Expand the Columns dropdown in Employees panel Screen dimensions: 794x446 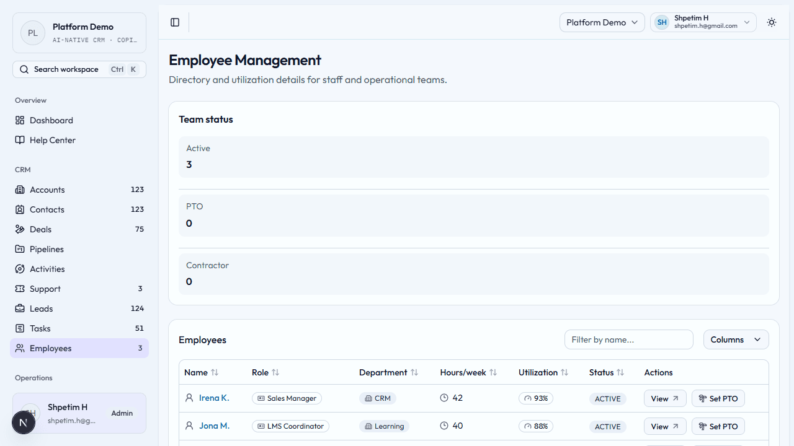coord(736,339)
